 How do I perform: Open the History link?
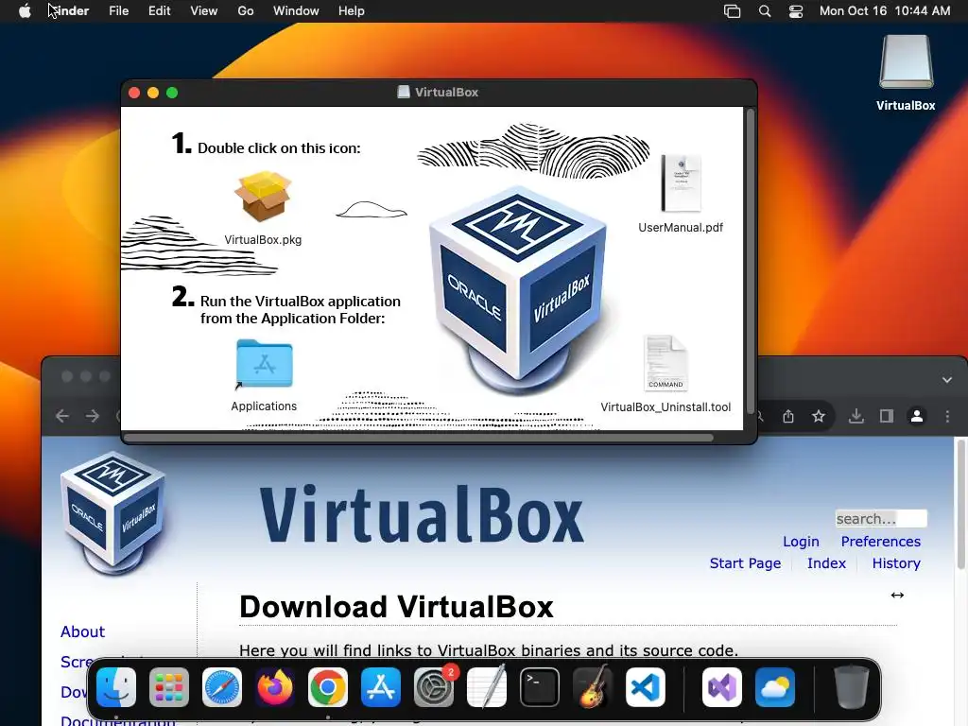tap(896, 563)
